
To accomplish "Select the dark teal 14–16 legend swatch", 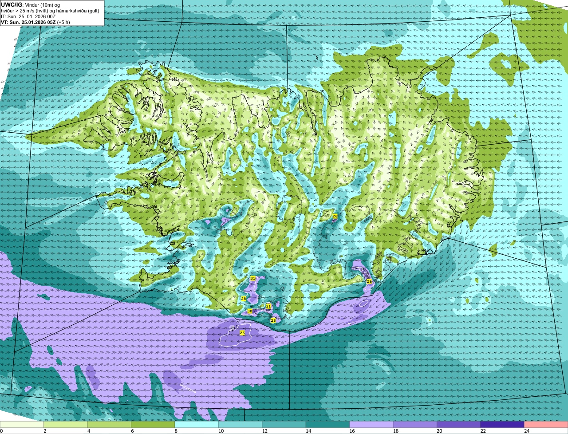I will (x=328, y=424).
